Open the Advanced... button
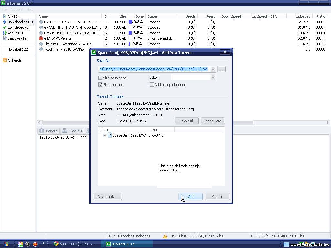Screen dimensions: 331x248 [107, 197]
